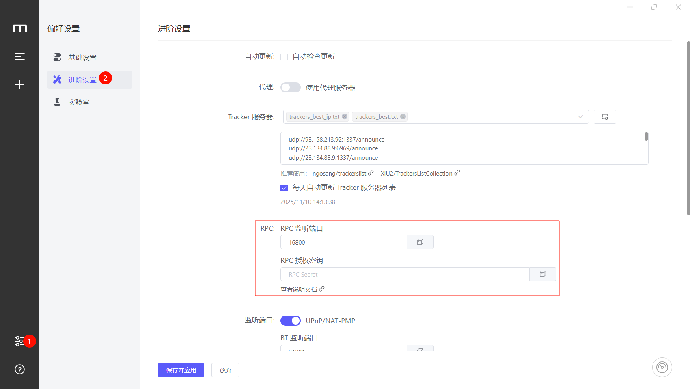Enable the proxy server toggle

(x=290, y=87)
